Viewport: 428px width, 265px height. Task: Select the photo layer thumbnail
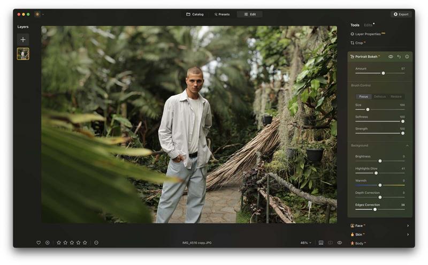23,54
